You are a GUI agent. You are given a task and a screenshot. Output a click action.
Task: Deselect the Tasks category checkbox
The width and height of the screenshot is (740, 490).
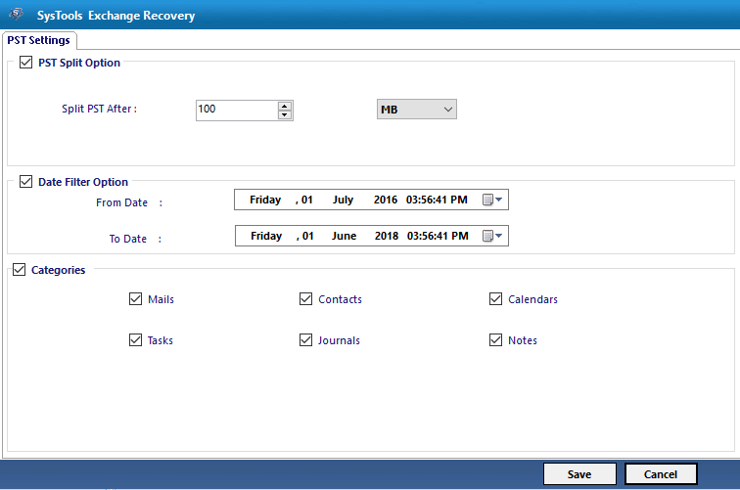tap(135, 340)
